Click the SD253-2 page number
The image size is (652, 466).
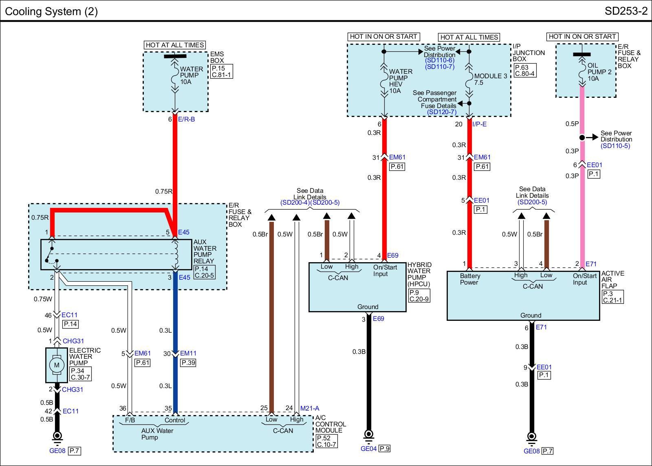click(626, 11)
